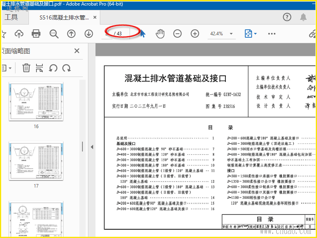Choose the selection arrow tool

click(x=143, y=34)
